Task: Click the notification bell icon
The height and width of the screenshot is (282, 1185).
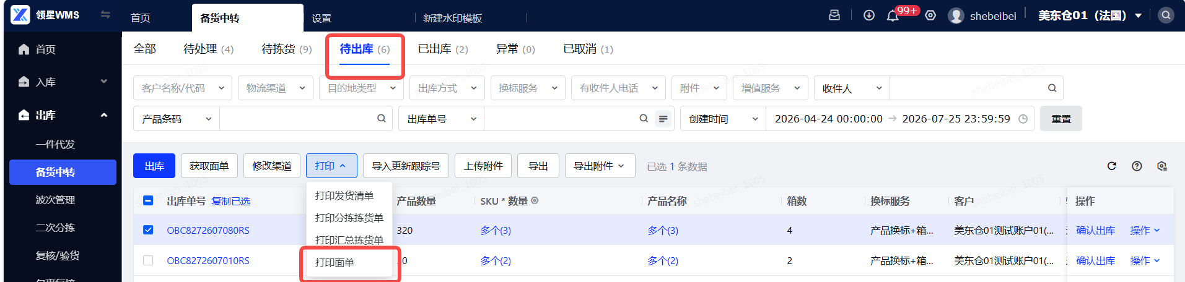Action: pyautogui.click(x=893, y=16)
